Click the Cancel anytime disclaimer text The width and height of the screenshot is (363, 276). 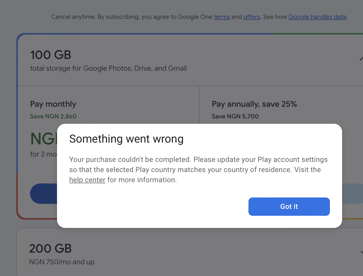tap(131, 17)
